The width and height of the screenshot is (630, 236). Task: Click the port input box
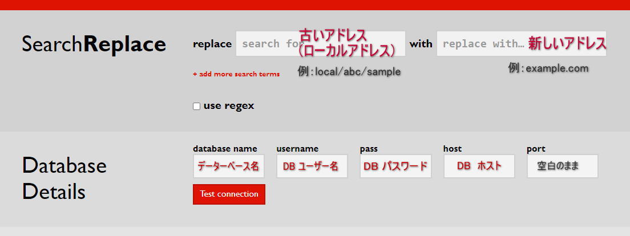click(562, 166)
